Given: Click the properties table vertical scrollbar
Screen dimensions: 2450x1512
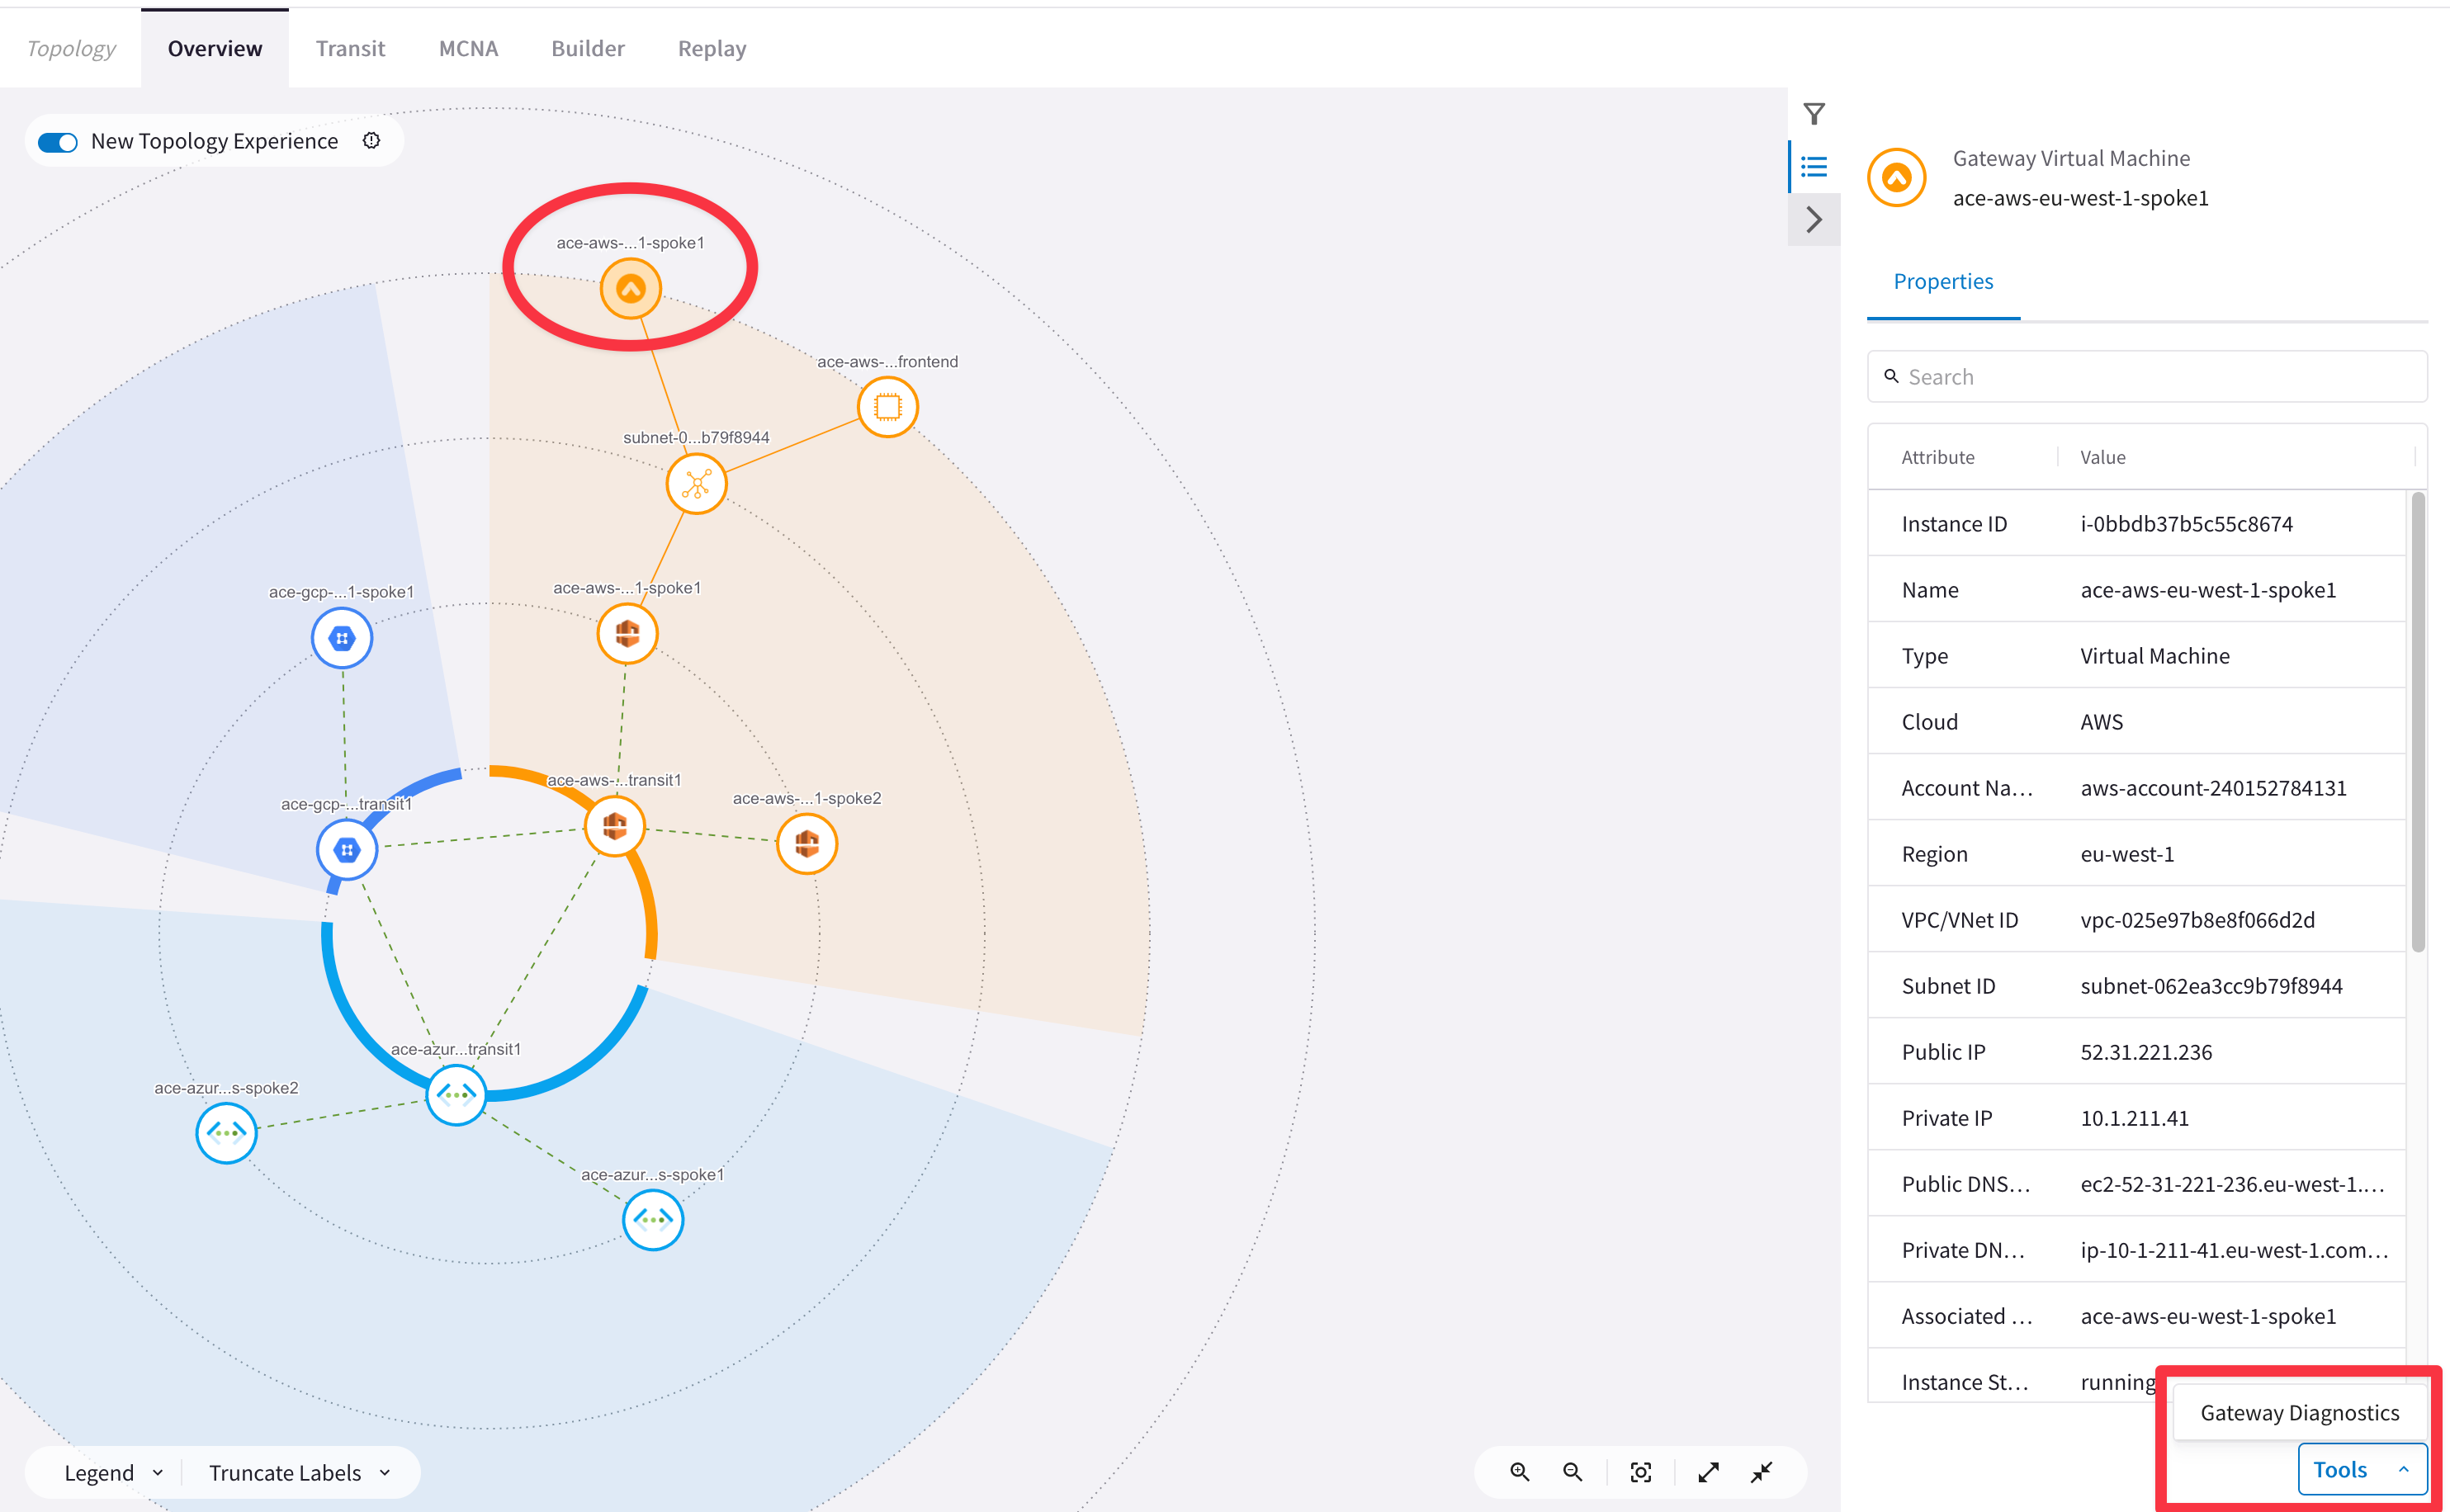Looking at the screenshot, I should click(2418, 722).
